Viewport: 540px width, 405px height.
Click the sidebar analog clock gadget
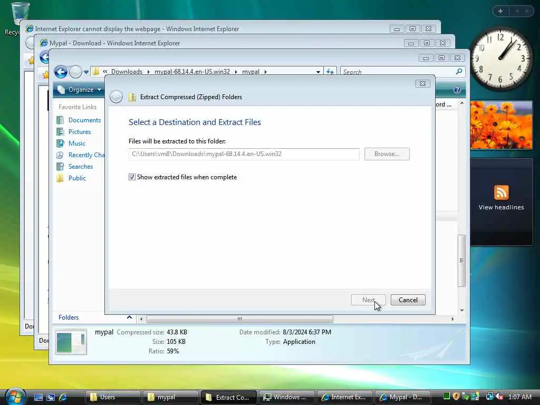(500, 59)
